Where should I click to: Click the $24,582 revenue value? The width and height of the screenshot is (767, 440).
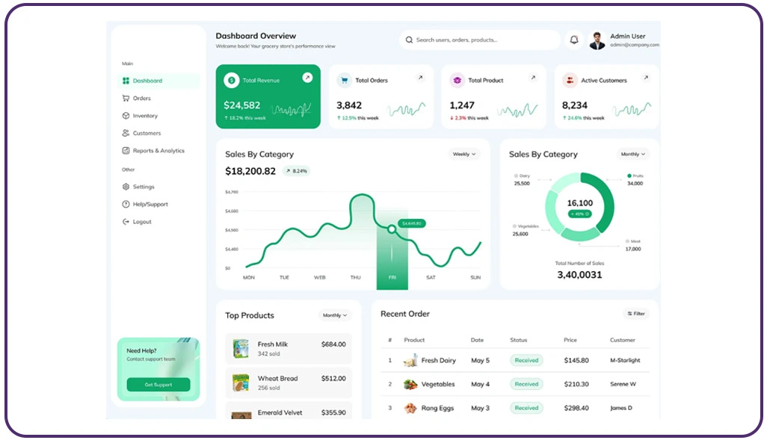pyautogui.click(x=241, y=105)
